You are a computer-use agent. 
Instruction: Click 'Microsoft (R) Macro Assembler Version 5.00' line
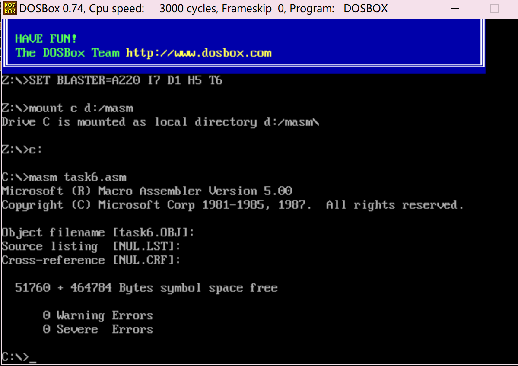point(147,191)
